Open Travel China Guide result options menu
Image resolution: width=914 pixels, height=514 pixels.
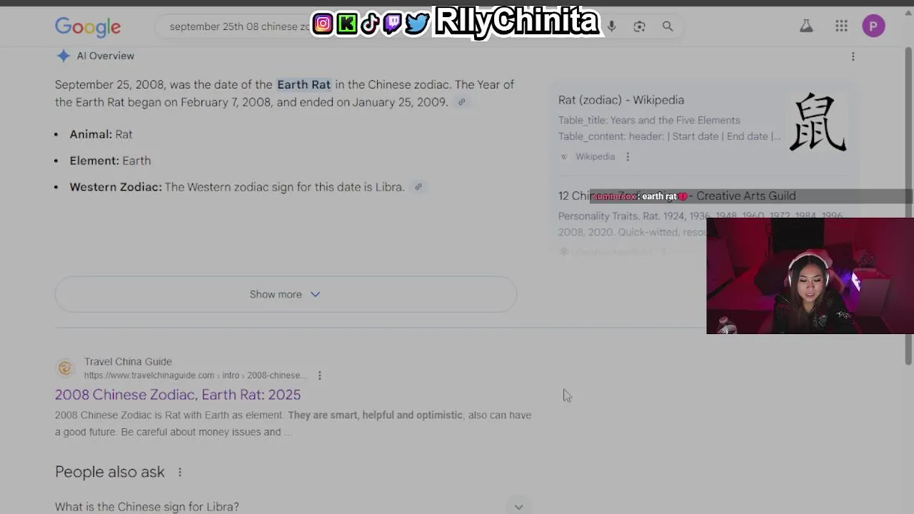click(x=319, y=376)
